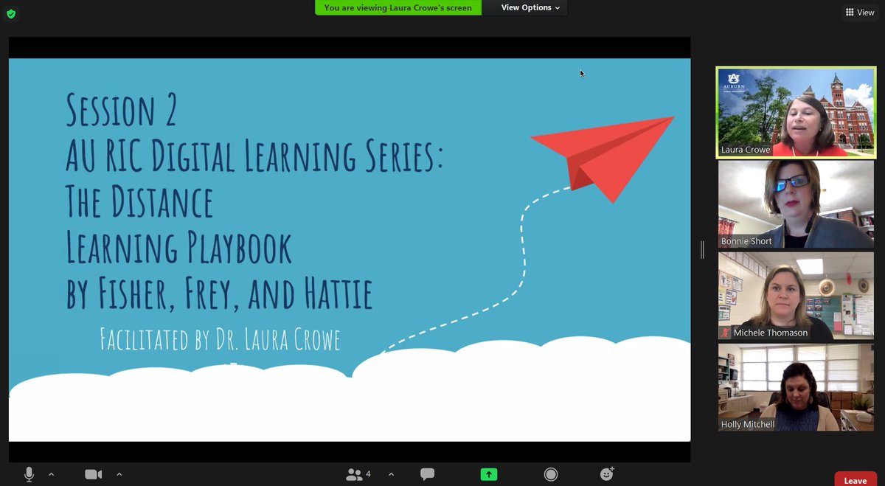The height and width of the screenshot is (486, 885).
Task: Click the Laura Crowe name label
Action: pos(746,150)
